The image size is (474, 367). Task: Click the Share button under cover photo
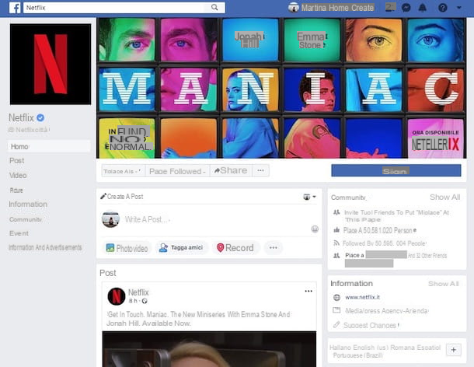(x=231, y=170)
